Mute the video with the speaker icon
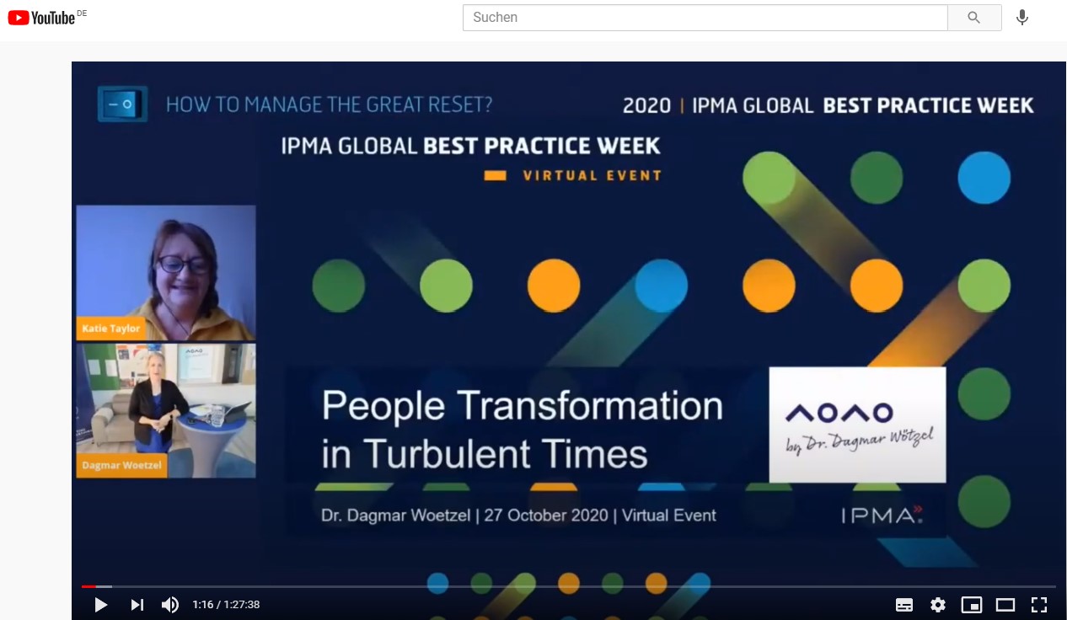The width and height of the screenshot is (1067, 620). point(170,605)
